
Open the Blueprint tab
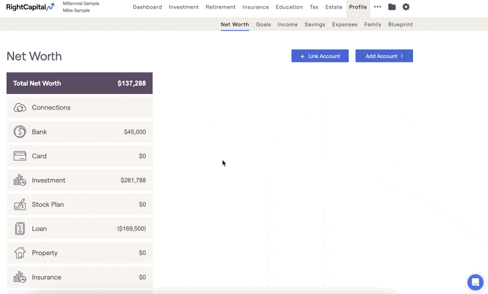pos(400,24)
